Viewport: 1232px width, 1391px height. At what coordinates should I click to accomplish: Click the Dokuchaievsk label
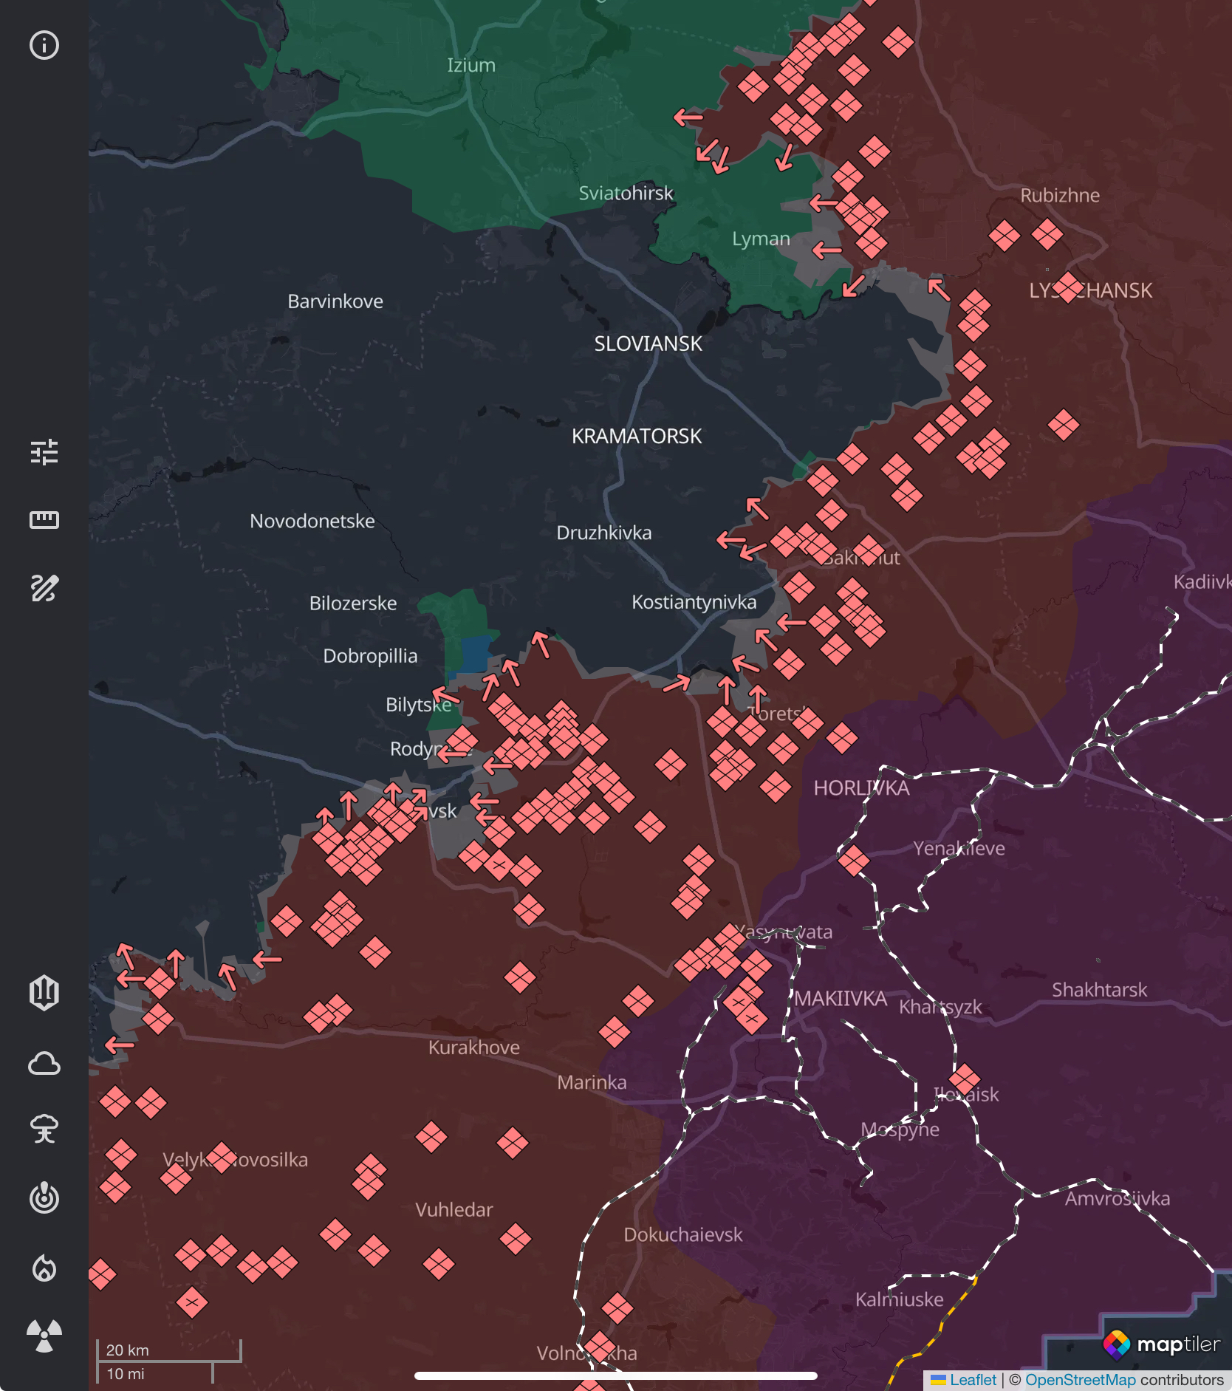(x=683, y=1234)
